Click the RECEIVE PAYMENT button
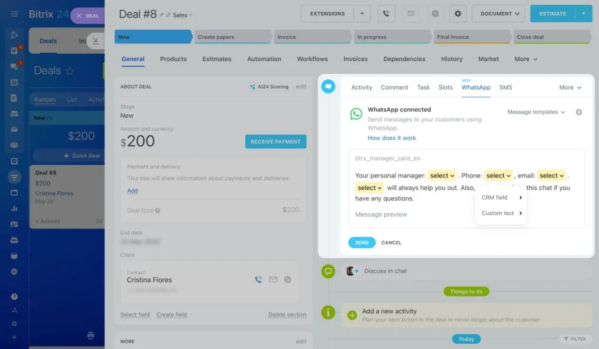 tap(276, 142)
